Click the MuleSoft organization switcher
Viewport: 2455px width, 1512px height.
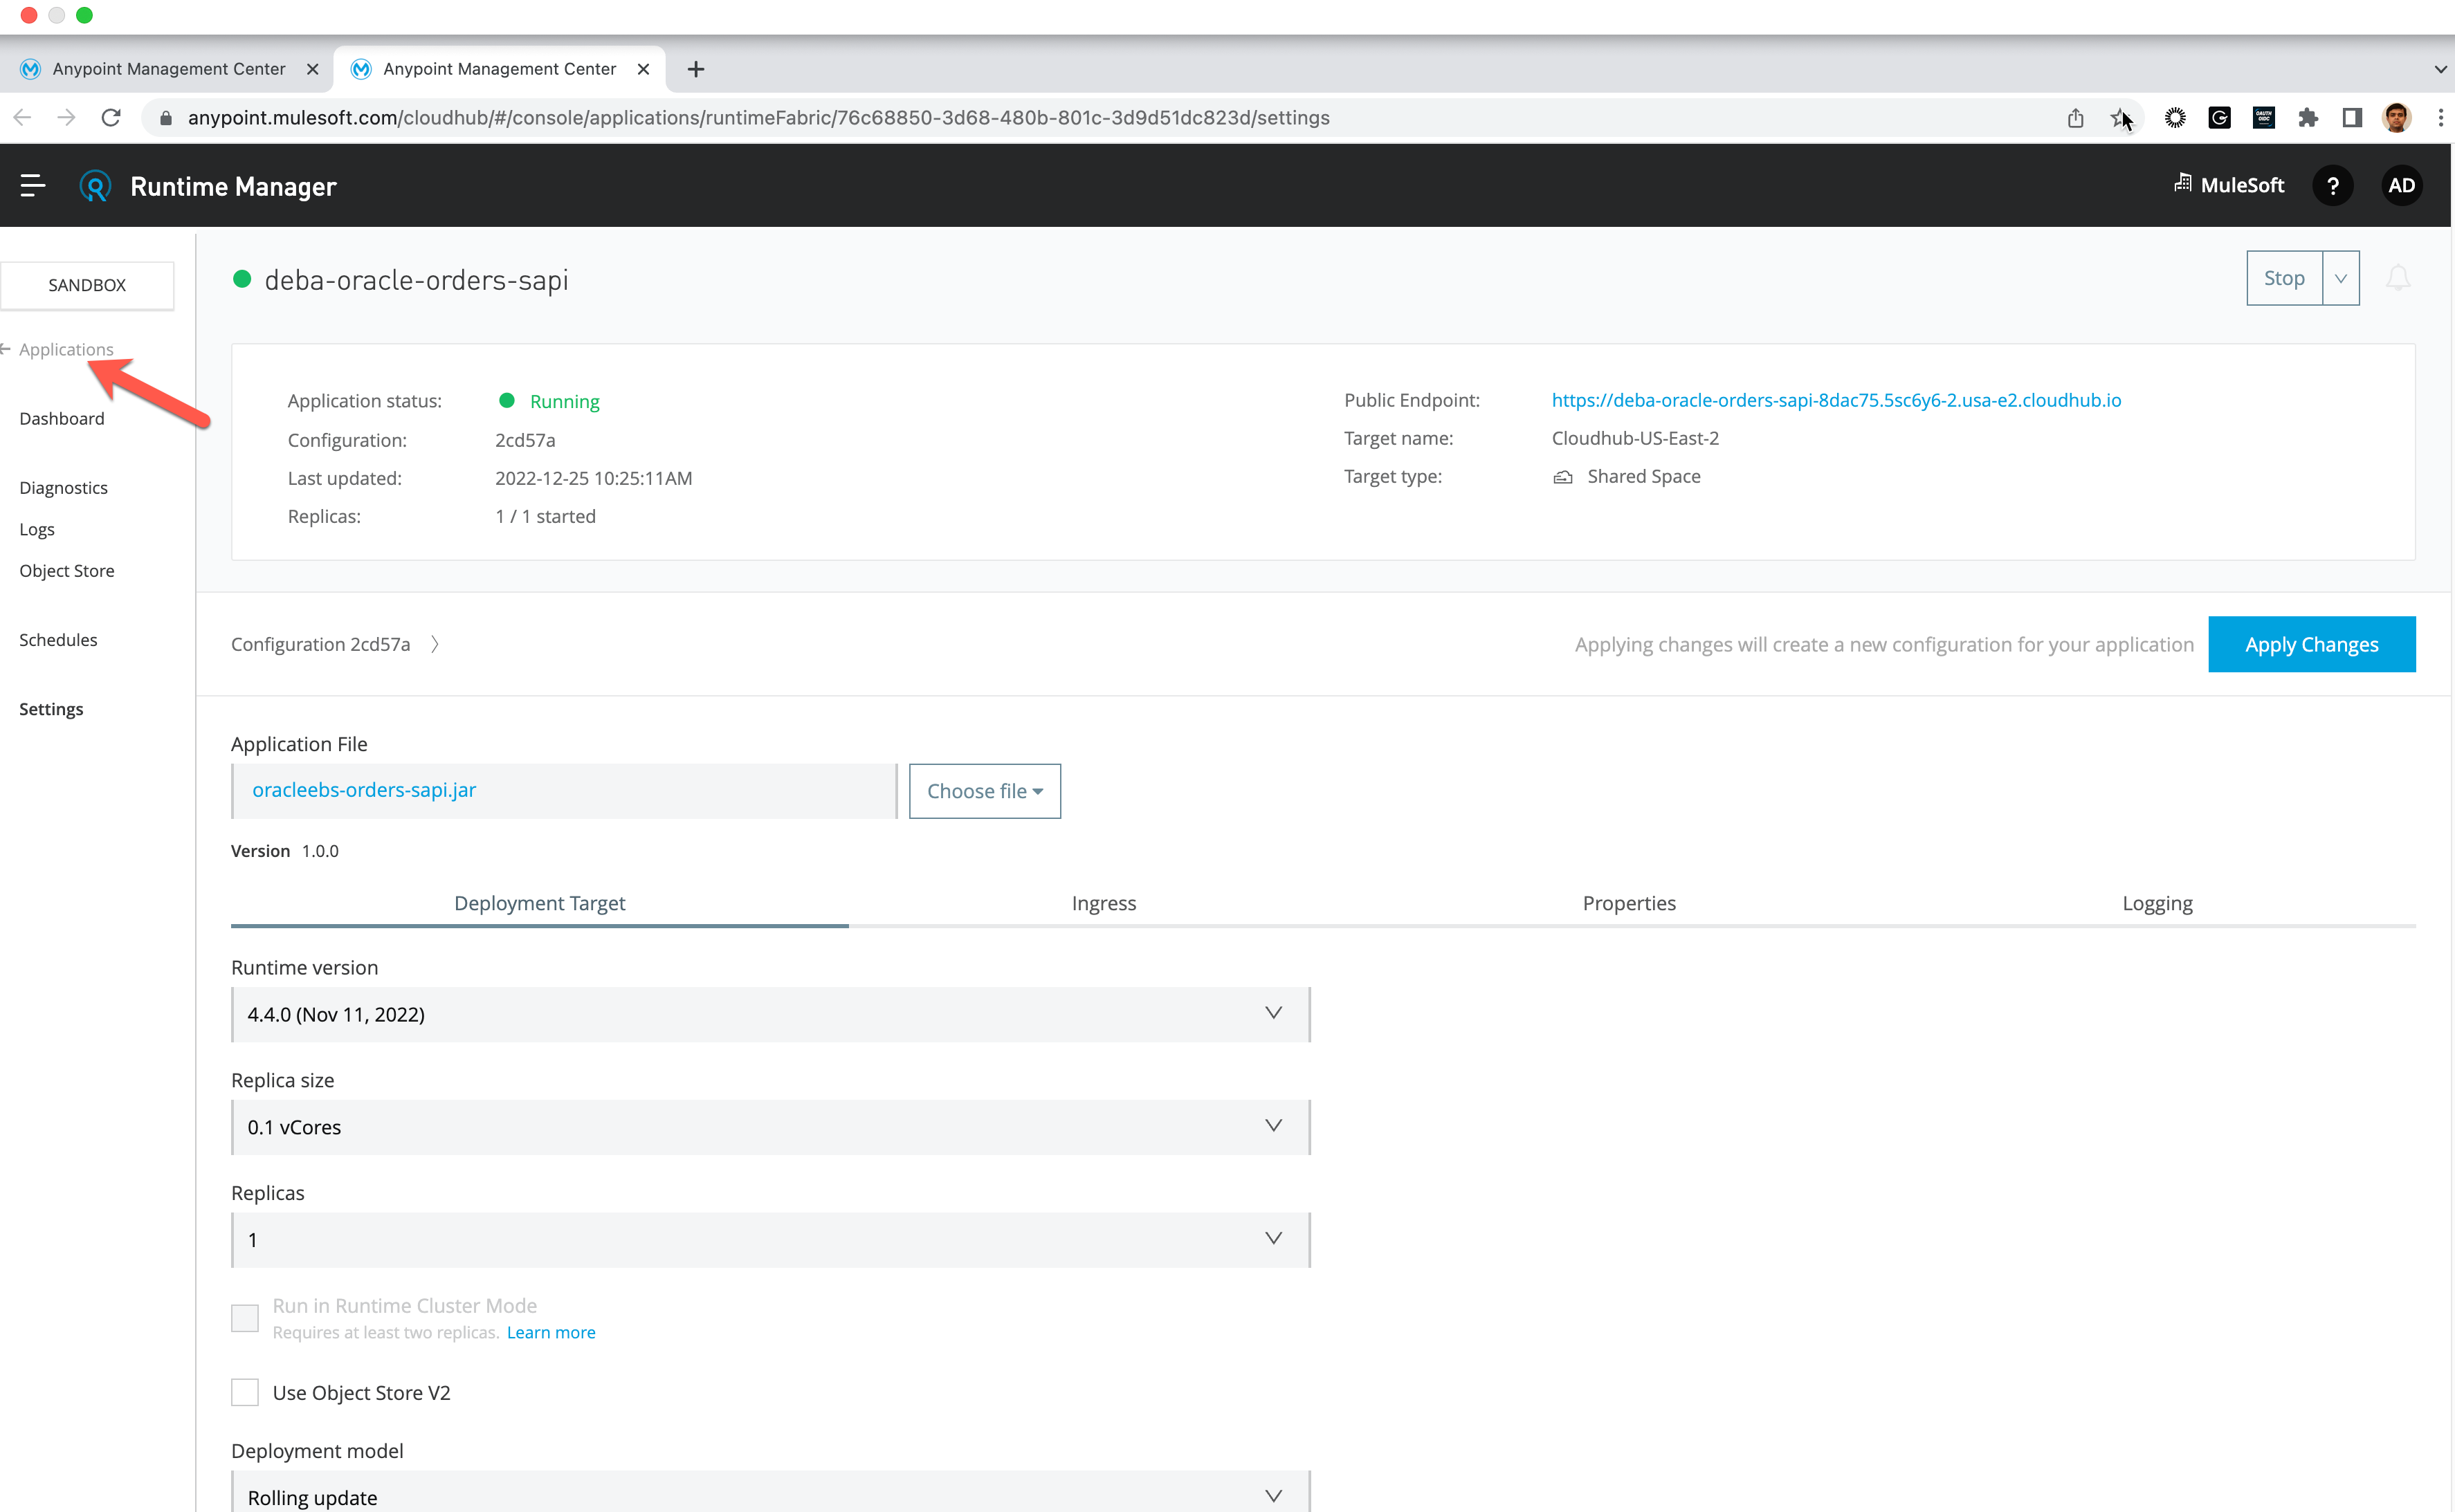coord(2229,185)
